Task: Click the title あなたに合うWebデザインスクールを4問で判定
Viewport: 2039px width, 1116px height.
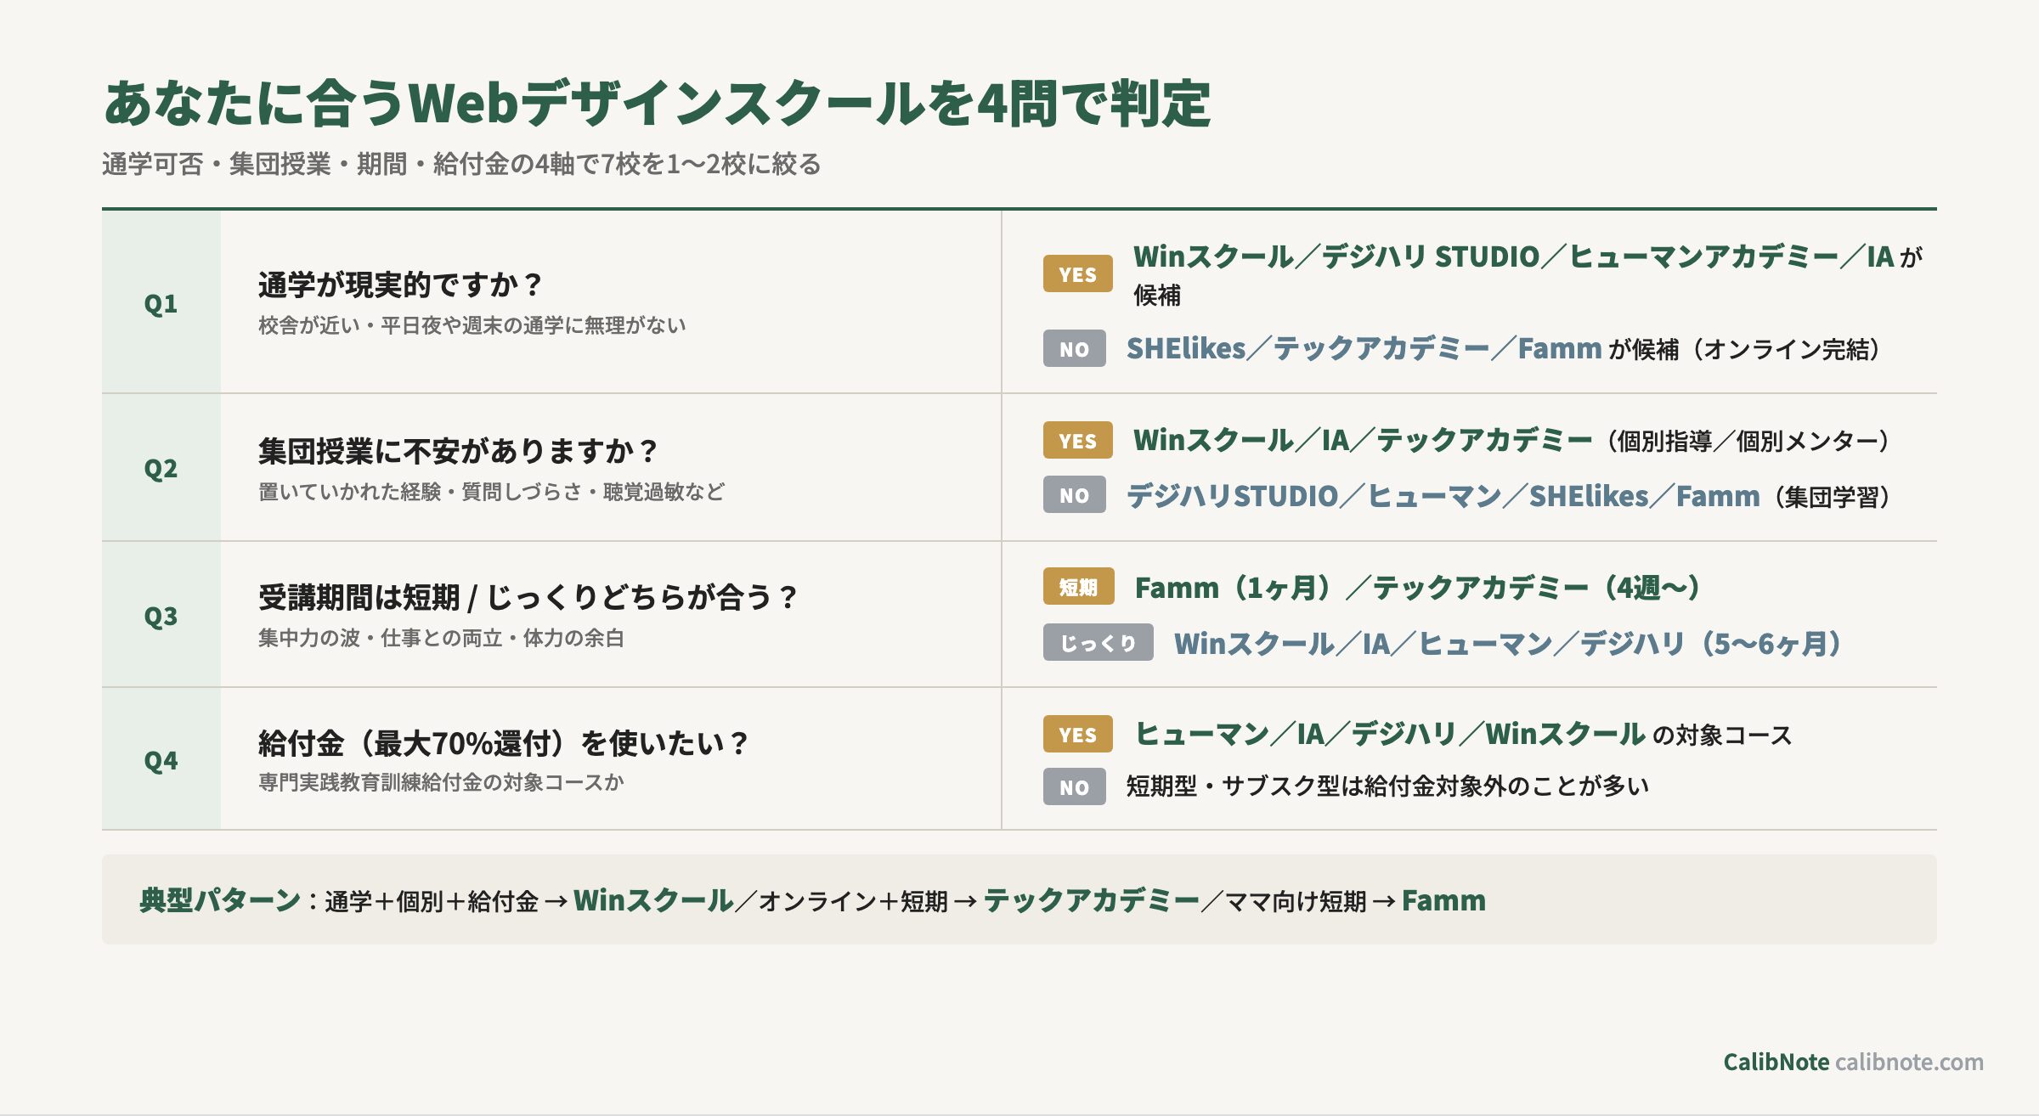Action: 657,104
